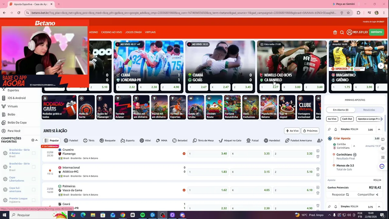389x219 pixels.
Task: Collapse the first Simples bet with 3.05 odds
Action: click(379, 130)
